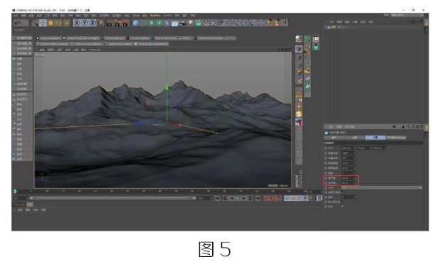445x264 pixels.
Task: Toggle the Y axis lock
Action: pyautogui.click(x=84, y=23)
